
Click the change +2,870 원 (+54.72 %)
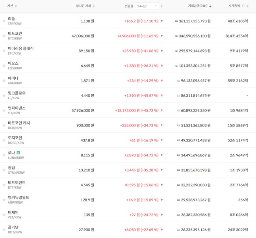141,155
